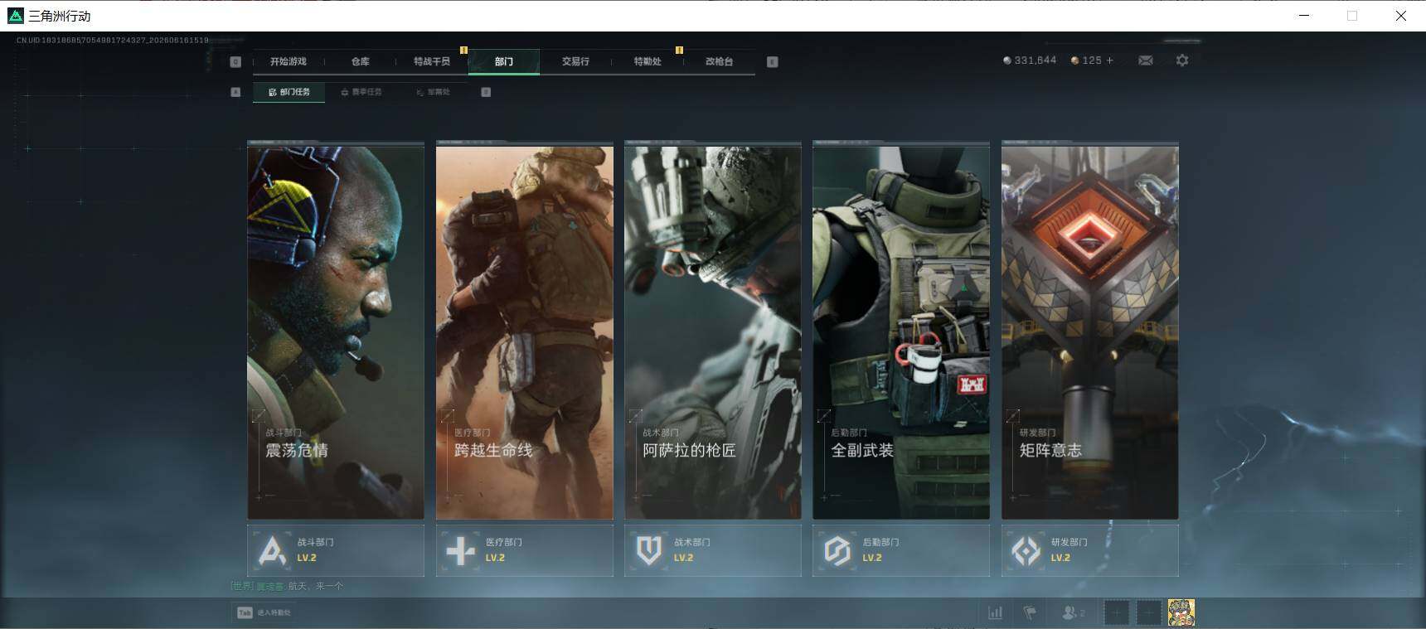Click the player avatar portrait
The height and width of the screenshot is (629, 1426).
point(1181,612)
